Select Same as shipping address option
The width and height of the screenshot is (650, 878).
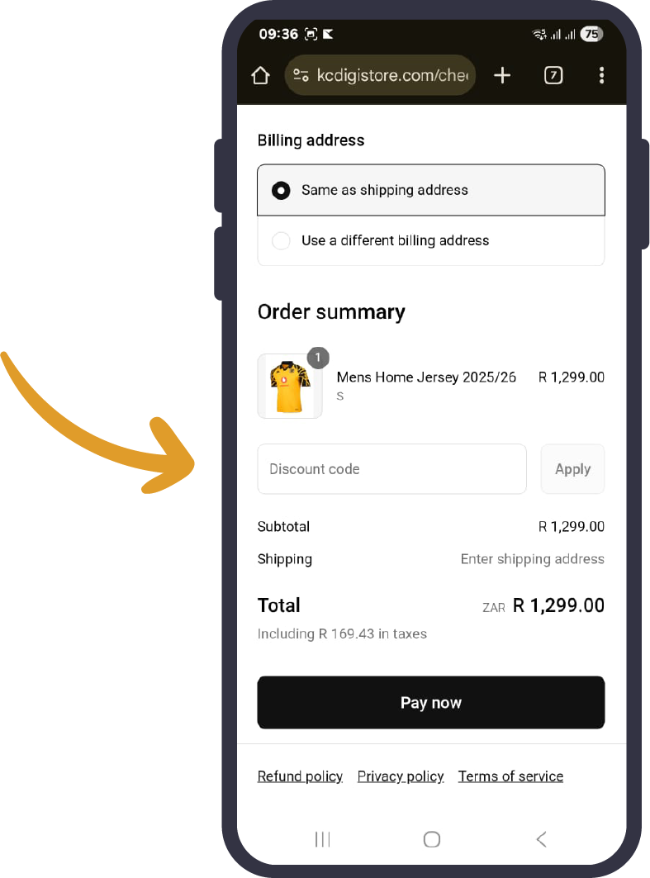point(282,191)
